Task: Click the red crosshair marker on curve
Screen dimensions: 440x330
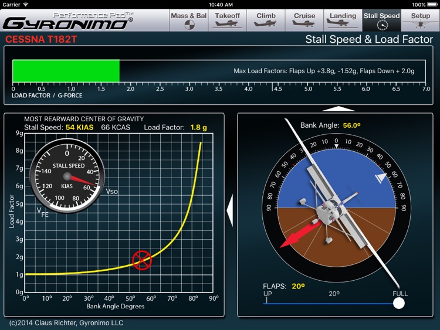Action: click(x=142, y=260)
